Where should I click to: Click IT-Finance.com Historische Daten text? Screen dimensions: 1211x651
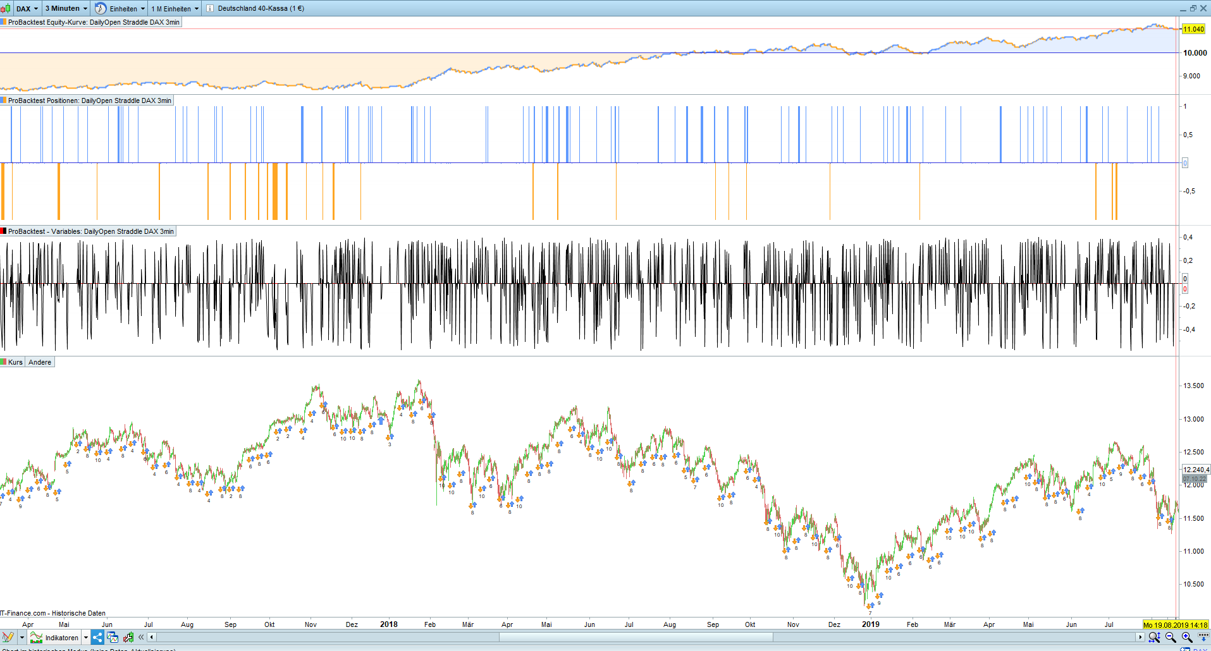click(53, 613)
